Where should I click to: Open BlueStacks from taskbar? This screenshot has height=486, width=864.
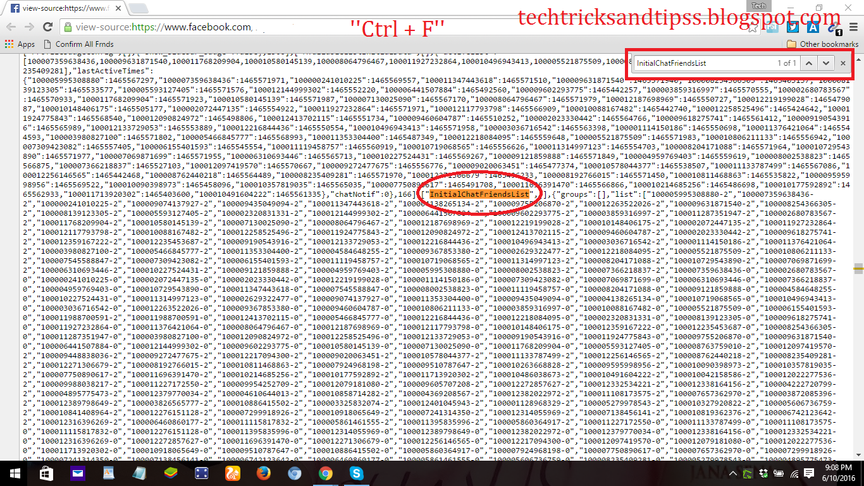(170, 473)
